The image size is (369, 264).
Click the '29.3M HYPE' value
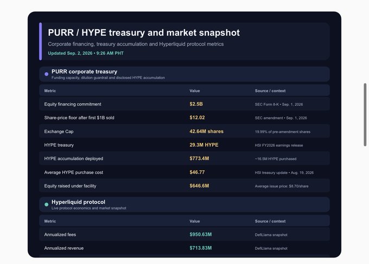(204, 145)
